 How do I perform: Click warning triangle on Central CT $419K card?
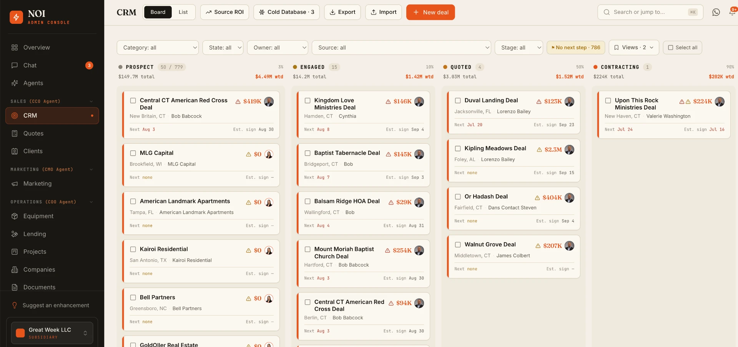(x=238, y=102)
